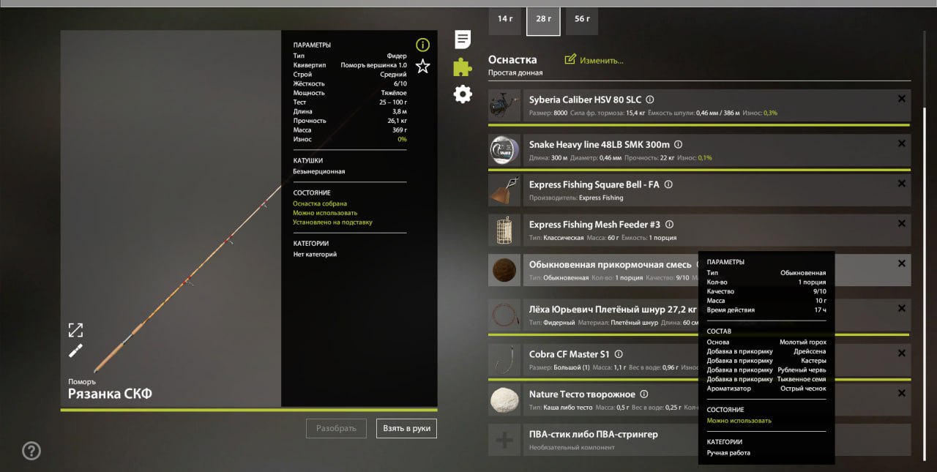Open the help question mark icon
This screenshot has width=937, height=472.
(x=31, y=451)
